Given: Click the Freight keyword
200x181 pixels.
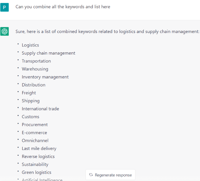Looking at the screenshot, I should coord(29,93).
